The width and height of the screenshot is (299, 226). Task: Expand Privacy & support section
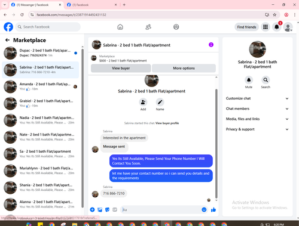(x=257, y=129)
